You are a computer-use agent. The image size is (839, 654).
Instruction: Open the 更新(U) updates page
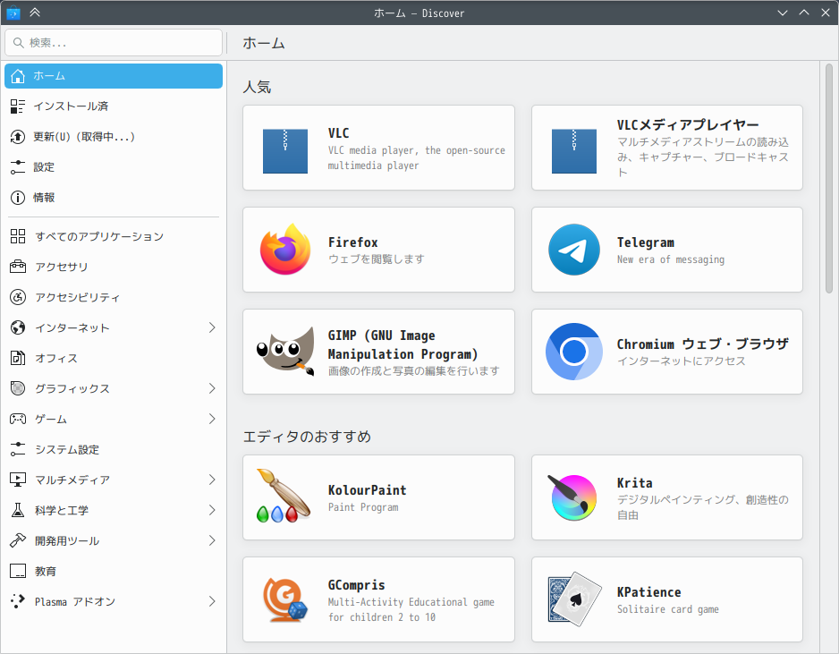coord(114,137)
